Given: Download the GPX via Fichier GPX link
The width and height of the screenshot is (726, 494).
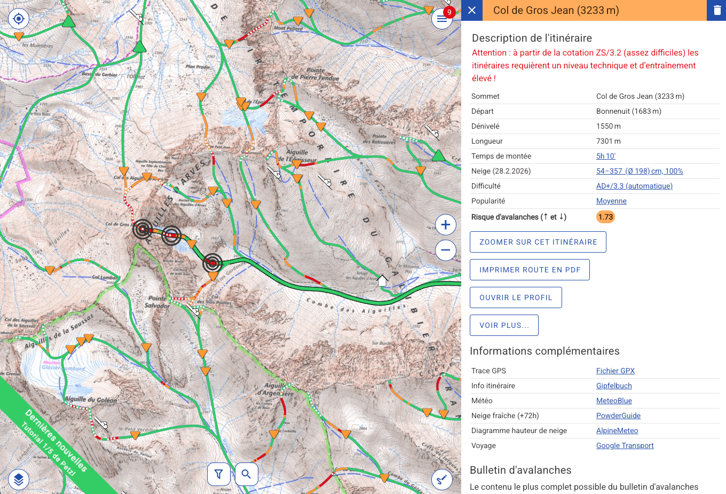Looking at the screenshot, I should [x=615, y=370].
